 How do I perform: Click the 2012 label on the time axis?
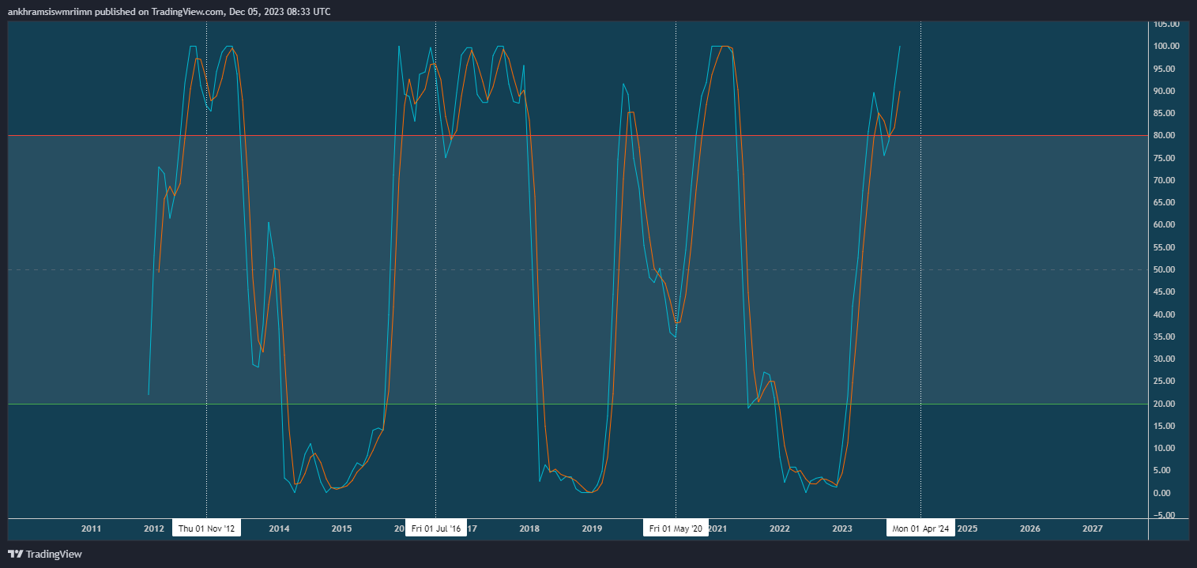pos(154,529)
